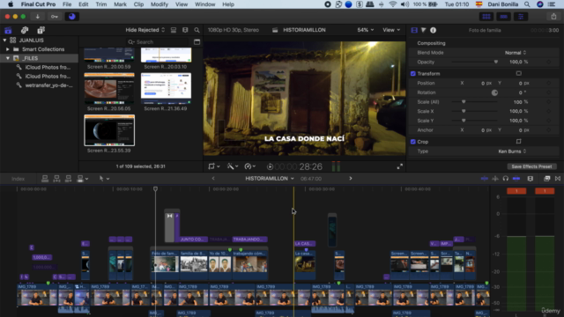Click insert clip edit icon

[x=56, y=179]
